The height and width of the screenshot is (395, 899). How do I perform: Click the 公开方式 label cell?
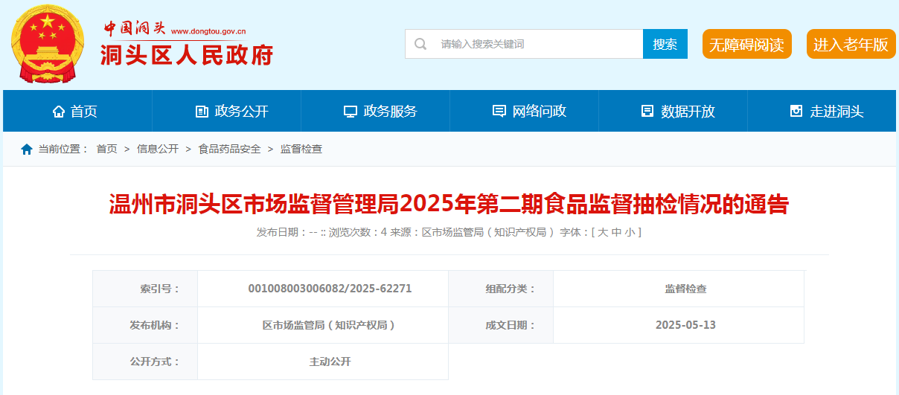click(x=145, y=362)
